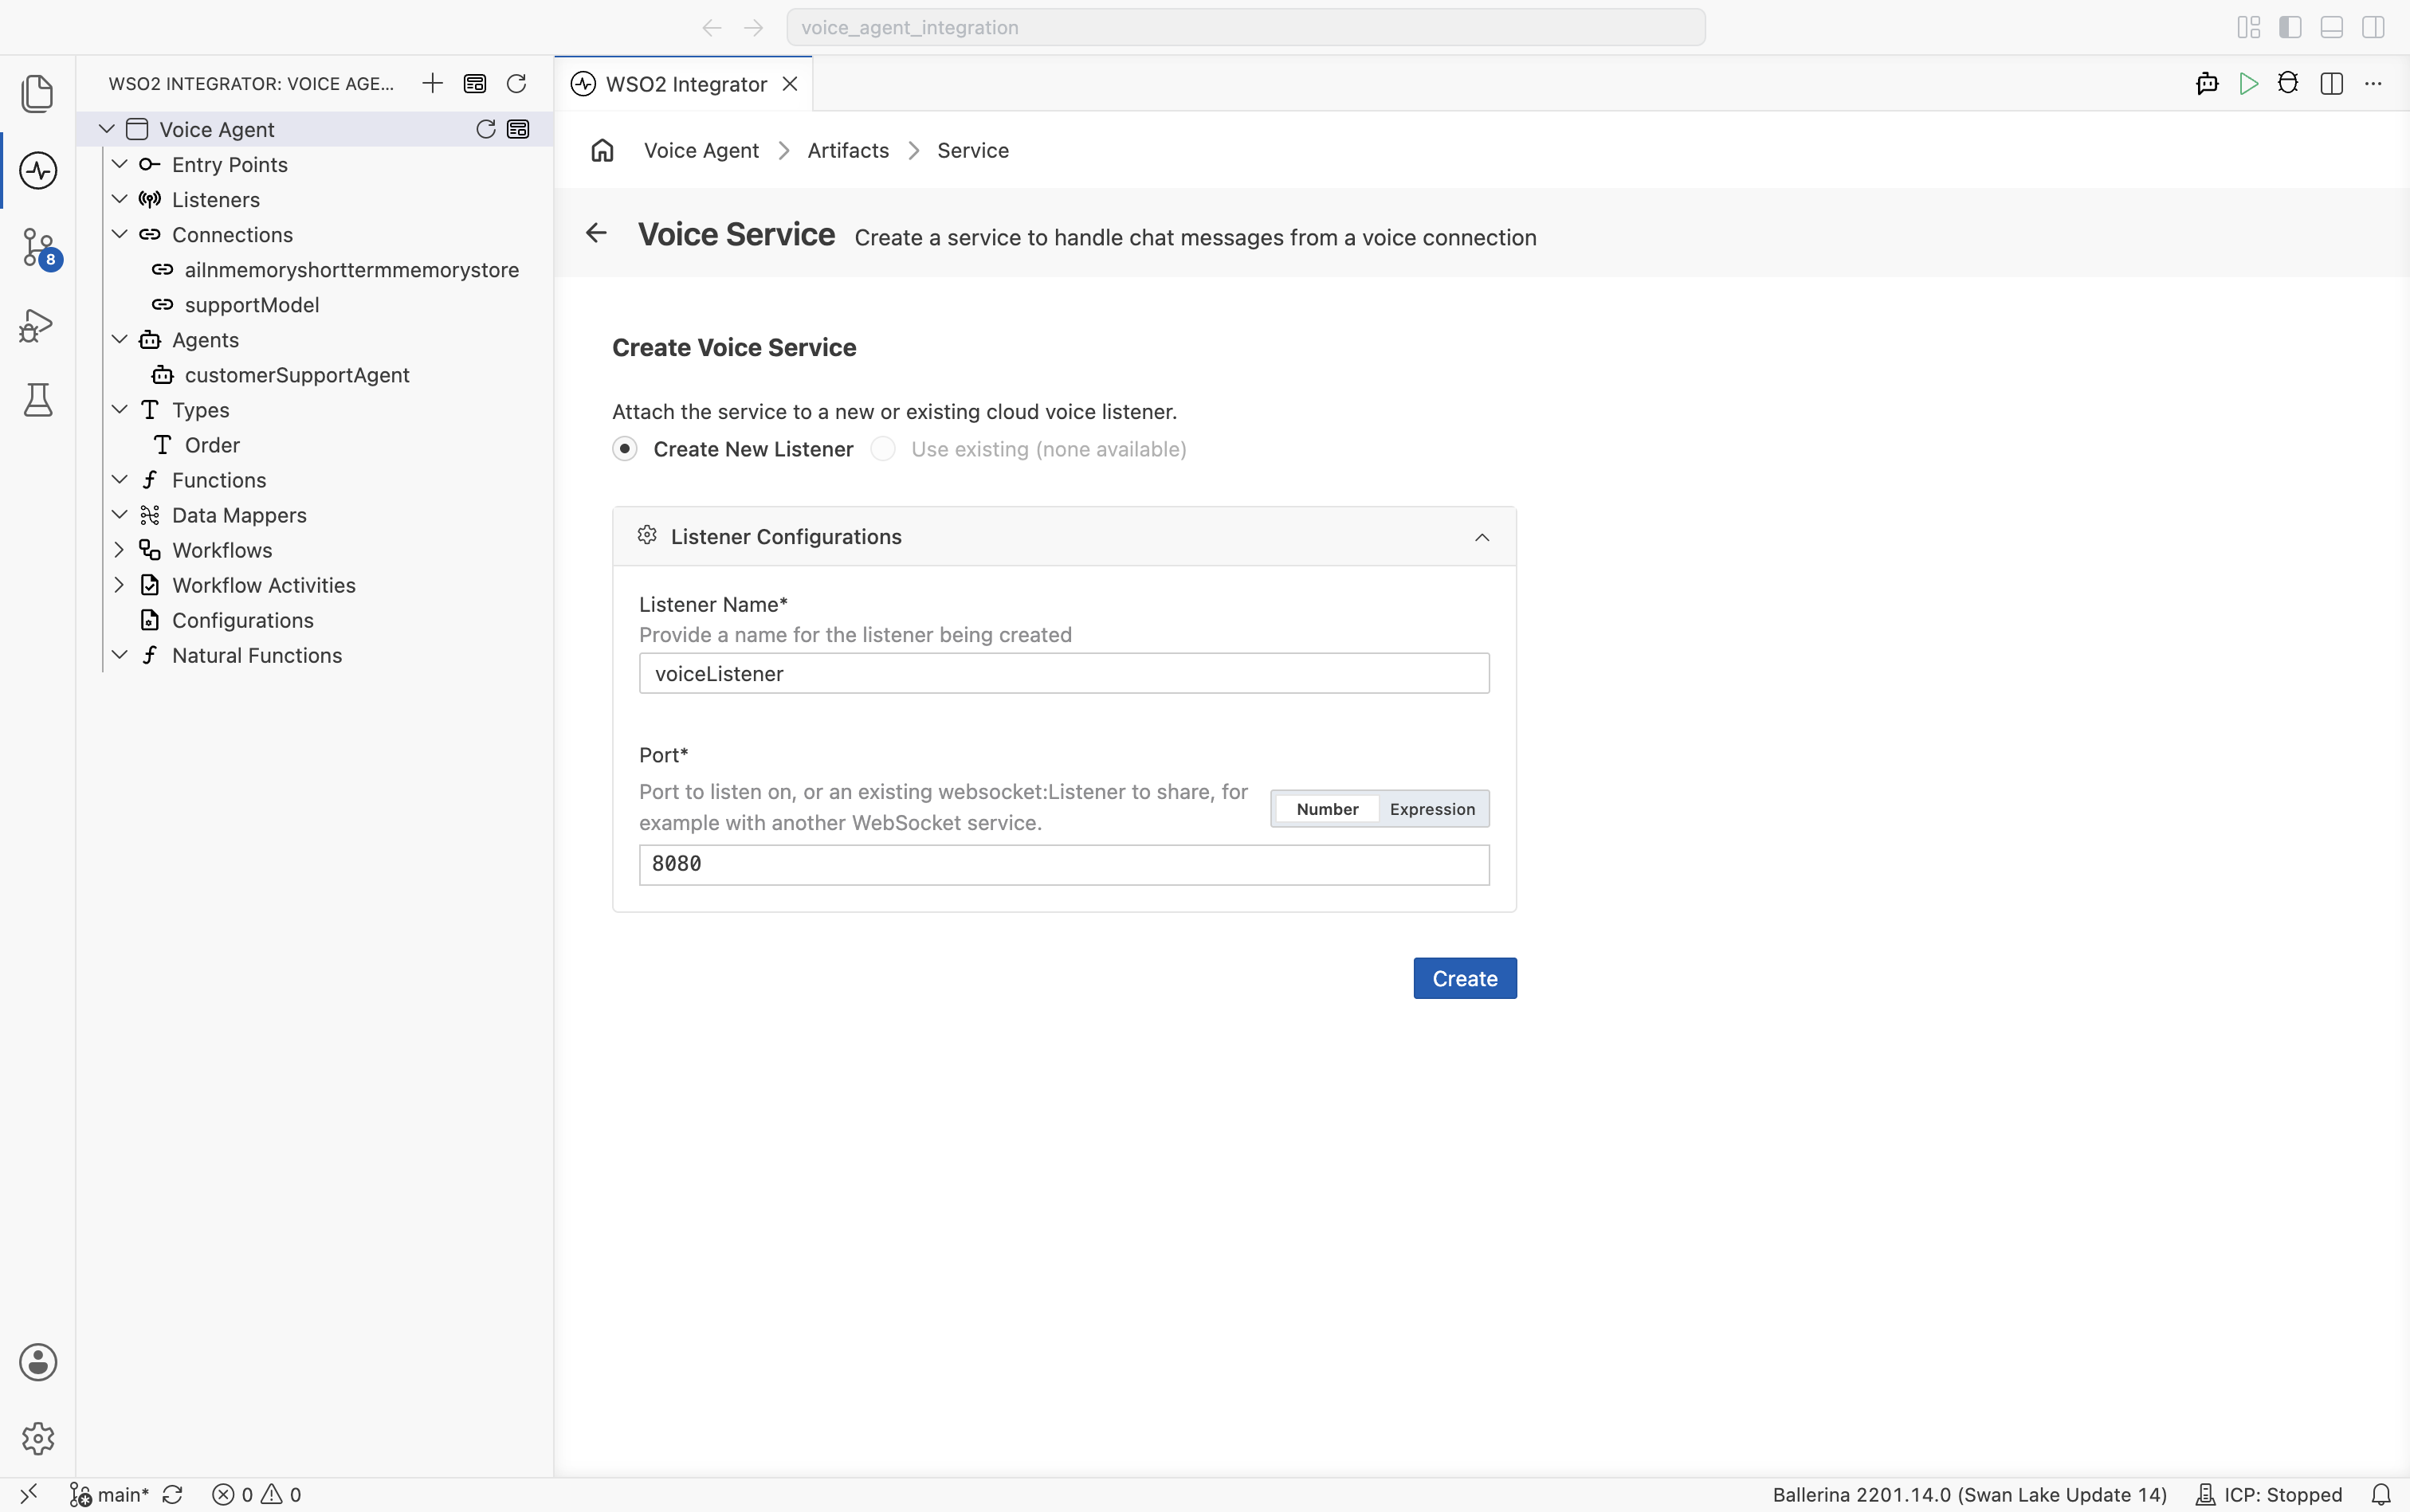
Task: Click the Listener Name input field
Action: tap(1063, 673)
